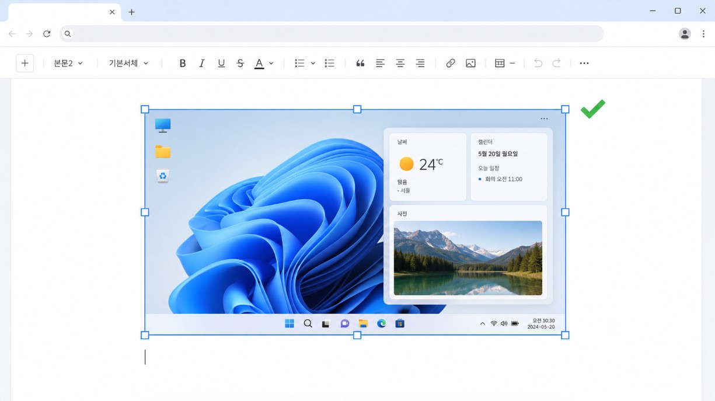Viewport: 715px width, 401px height.
Task: Click the plus insert button in the editor toolbar
Action: coord(25,63)
